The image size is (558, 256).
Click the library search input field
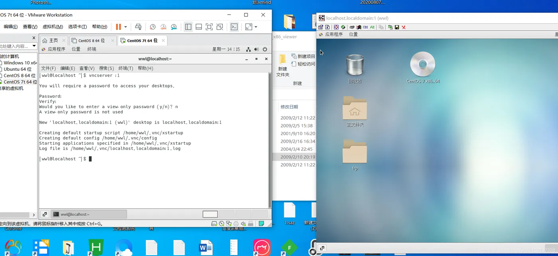click(x=15, y=46)
